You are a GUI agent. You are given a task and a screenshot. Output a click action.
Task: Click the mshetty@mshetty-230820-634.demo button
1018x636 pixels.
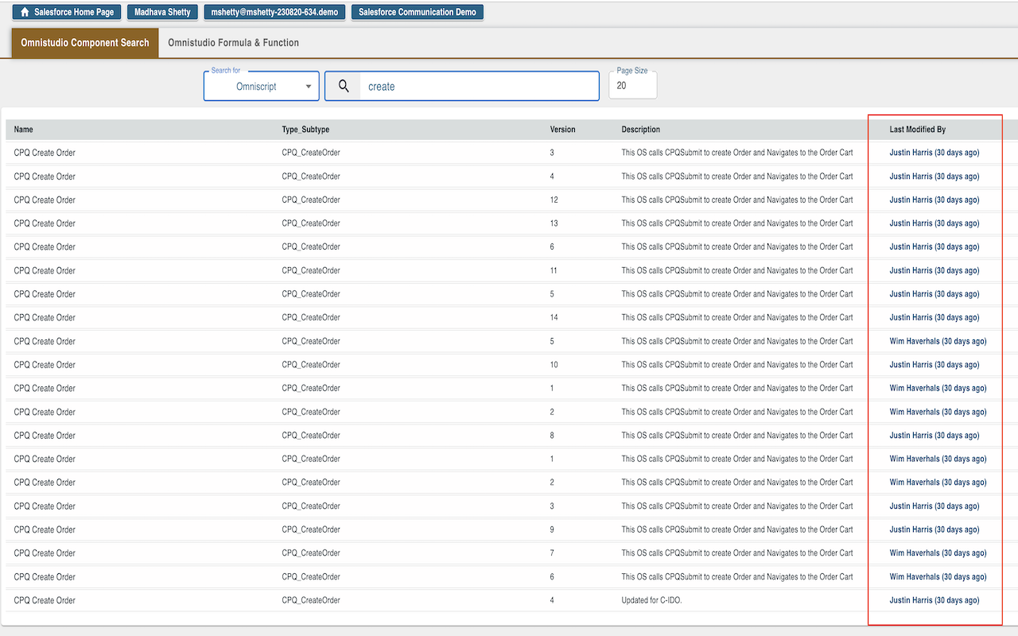click(x=274, y=13)
